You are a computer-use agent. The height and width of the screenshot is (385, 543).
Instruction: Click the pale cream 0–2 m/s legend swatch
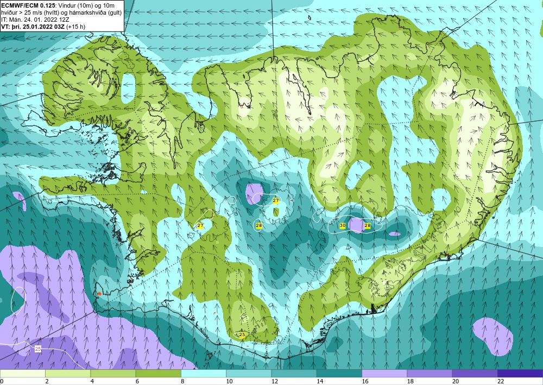click(x=22, y=374)
